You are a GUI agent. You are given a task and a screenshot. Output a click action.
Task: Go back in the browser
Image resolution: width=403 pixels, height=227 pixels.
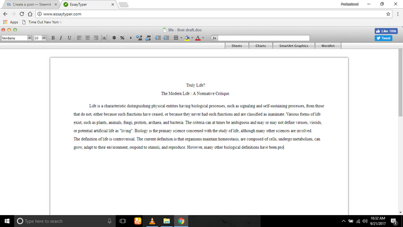pos(6,14)
